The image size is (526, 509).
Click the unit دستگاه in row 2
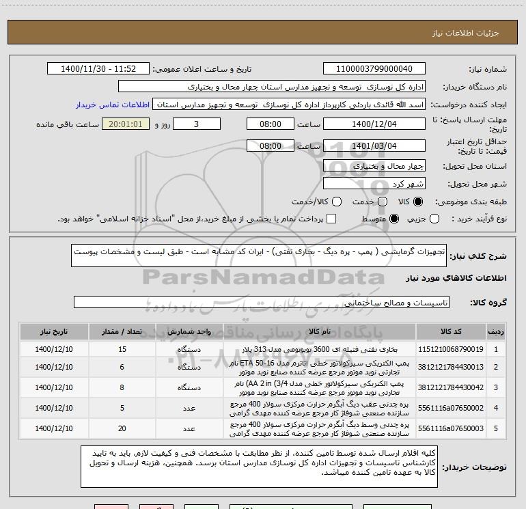(189, 368)
